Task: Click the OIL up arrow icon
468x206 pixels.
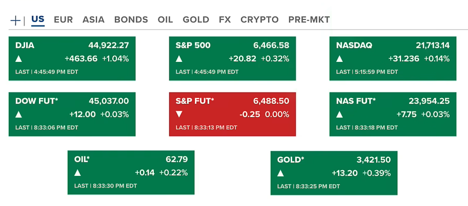Action: pos(77,173)
